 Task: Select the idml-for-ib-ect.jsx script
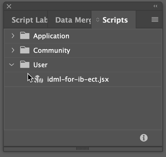pos(78,79)
